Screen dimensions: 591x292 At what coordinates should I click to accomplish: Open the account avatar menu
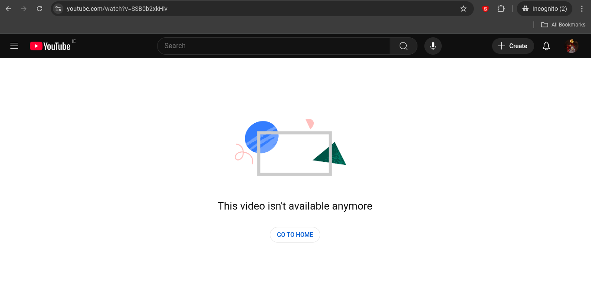pyautogui.click(x=572, y=46)
